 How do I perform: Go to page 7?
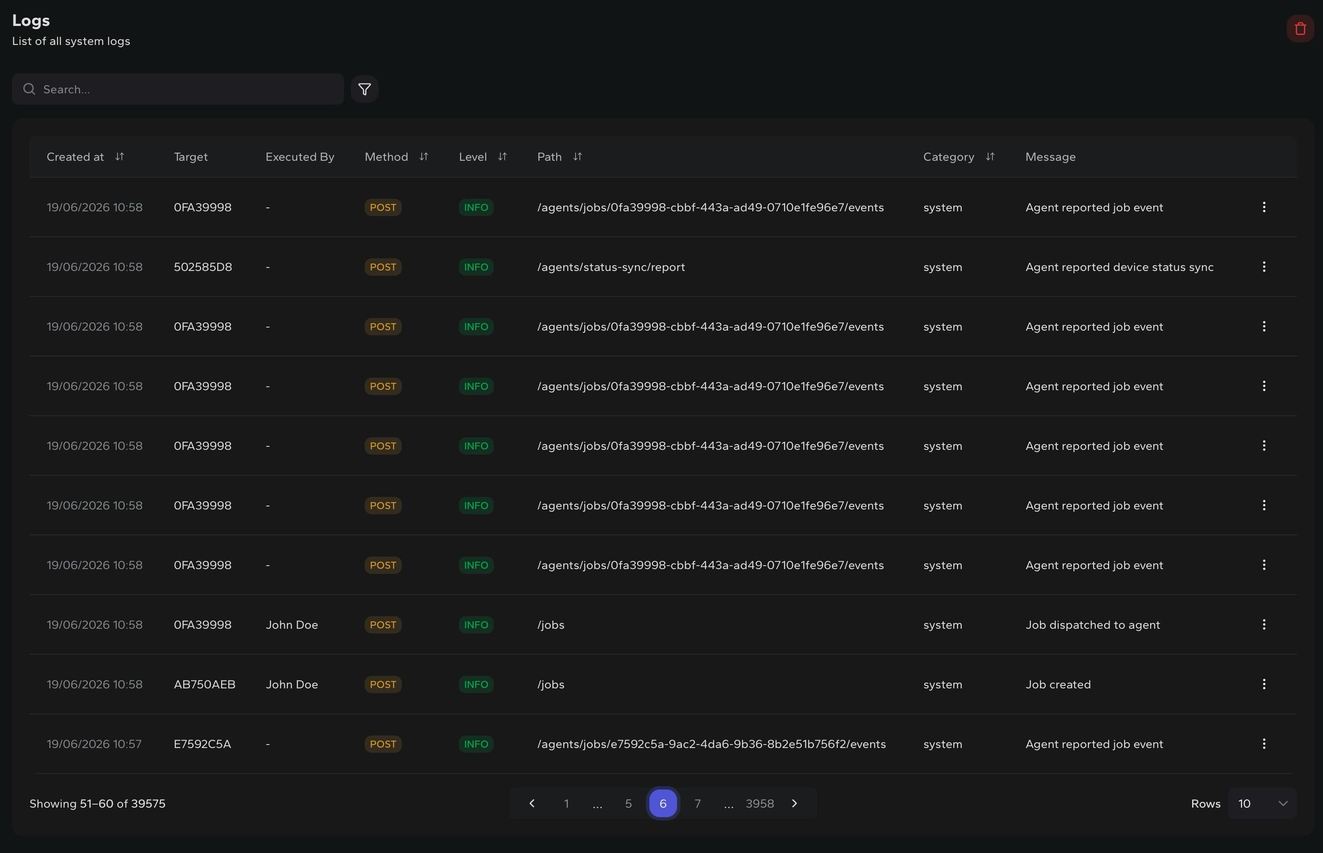pyautogui.click(x=697, y=804)
